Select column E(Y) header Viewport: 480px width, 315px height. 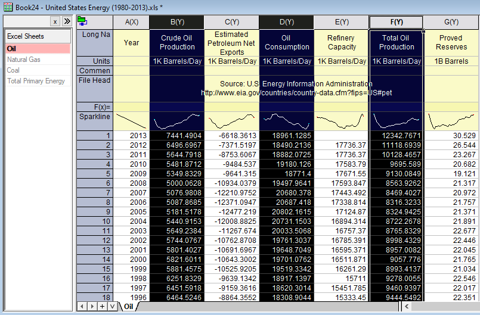[342, 22]
